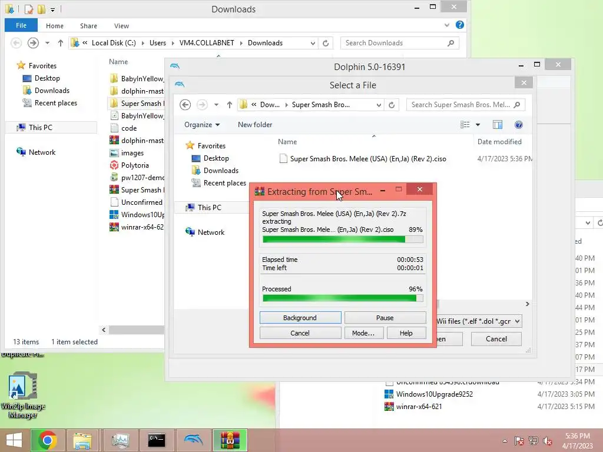The width and height of the screenshot is (603, 452).
Task: Click the help icon in Select a File toolbar
Action: pos(518,125)
